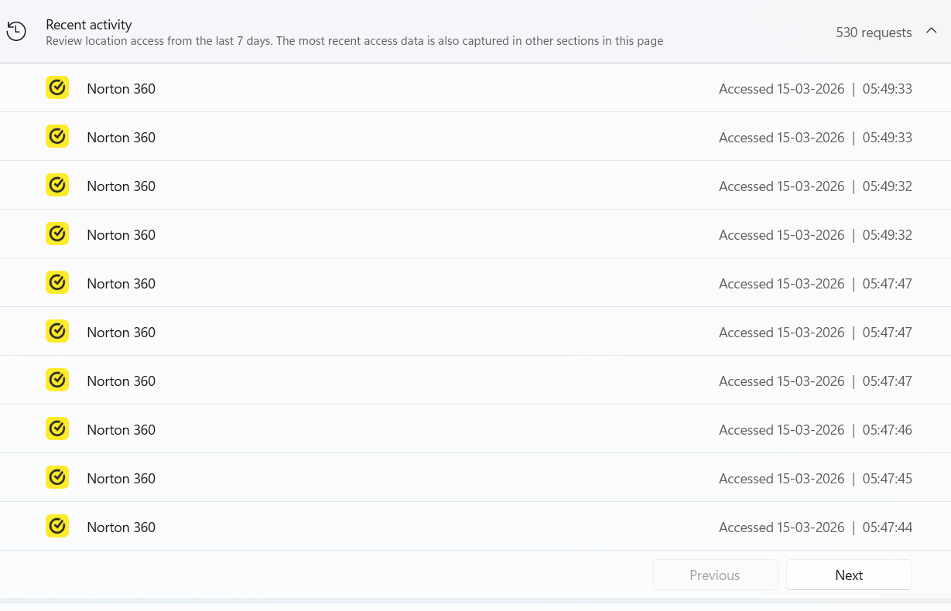
Task: Click Norton 360 icon in the 05:47:44 row
Action: click(57, 526)
